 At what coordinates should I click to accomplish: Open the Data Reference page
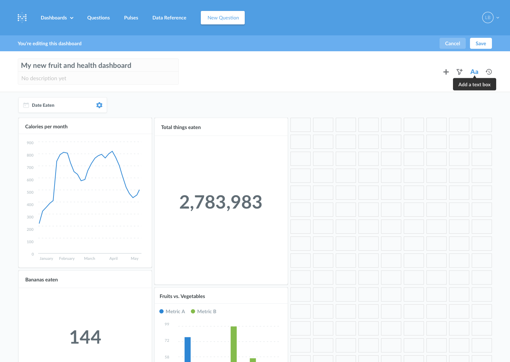pyautogui.click(x=169, y=17)
